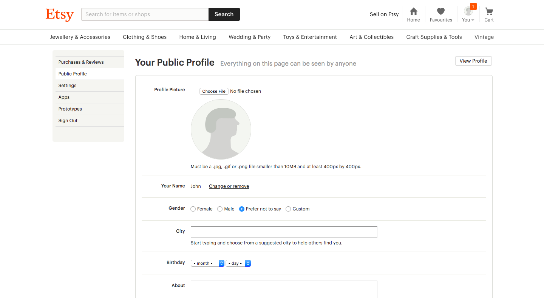
Task: Click the Etsy logo
Action: (x=59, y=14)
